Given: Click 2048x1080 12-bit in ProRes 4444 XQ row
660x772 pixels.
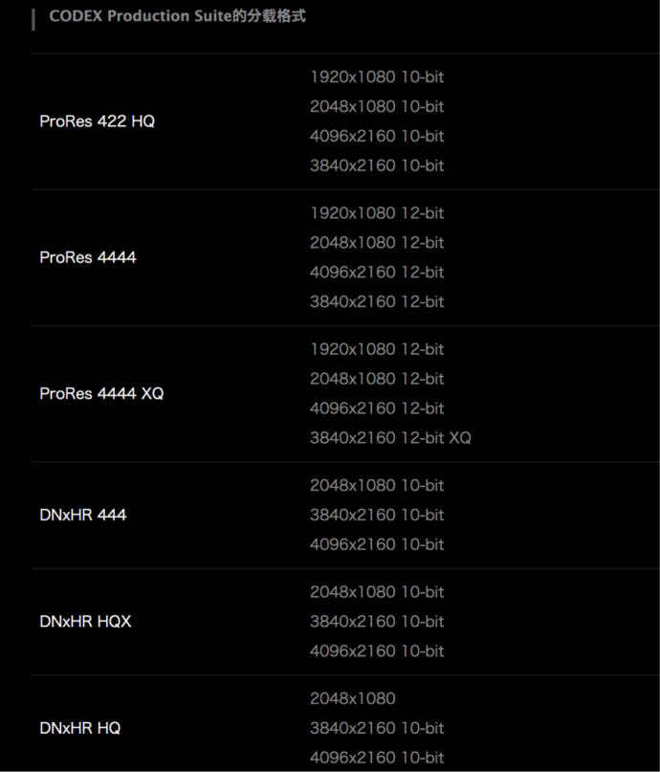Looking at the screenshot, I should (377, 379).
